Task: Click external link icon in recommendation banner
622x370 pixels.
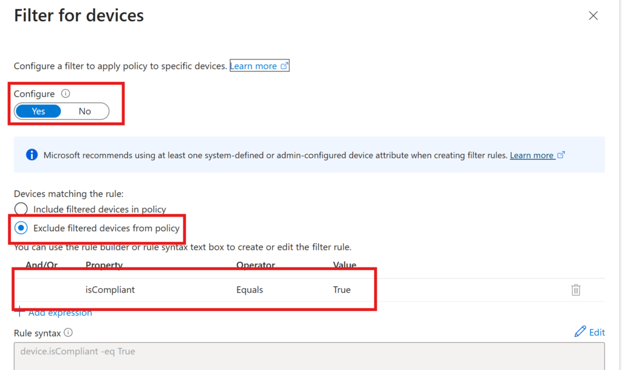Action: pos(561,155)
